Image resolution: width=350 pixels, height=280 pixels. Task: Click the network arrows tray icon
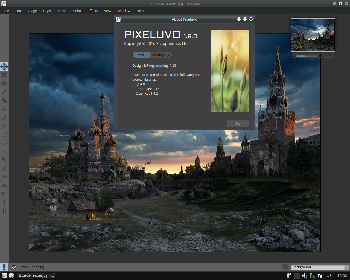point(320,276)
